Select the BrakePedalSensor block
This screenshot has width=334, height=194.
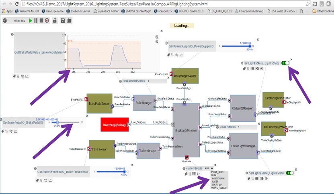click(99, 103)
